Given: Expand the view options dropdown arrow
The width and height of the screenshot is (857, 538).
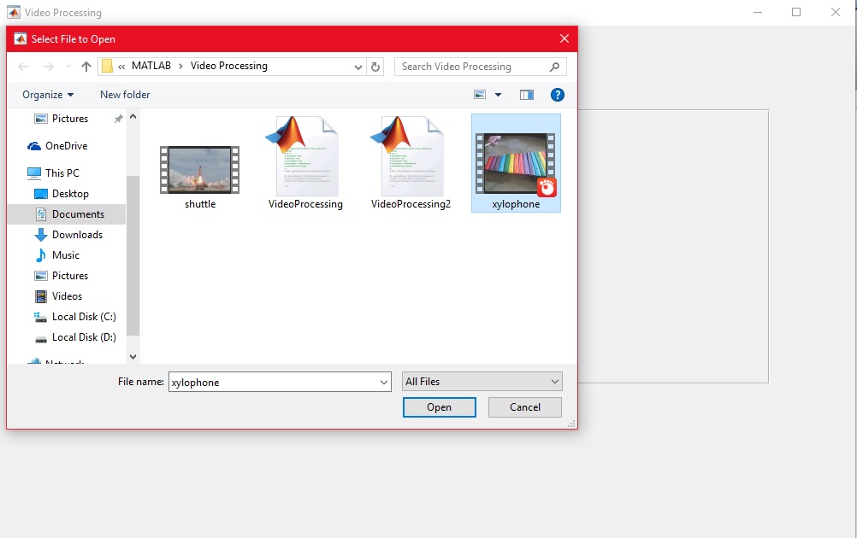Looking at the screenshot, I should [x=499, y=95].
